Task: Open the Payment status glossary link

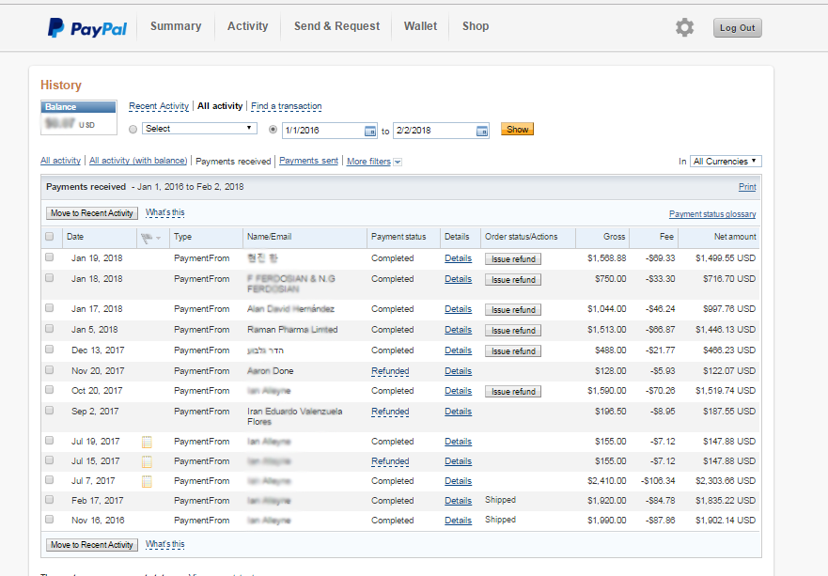Action: 711,214
